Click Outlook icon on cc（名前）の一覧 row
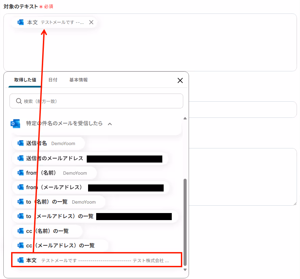 pos(21,231)
